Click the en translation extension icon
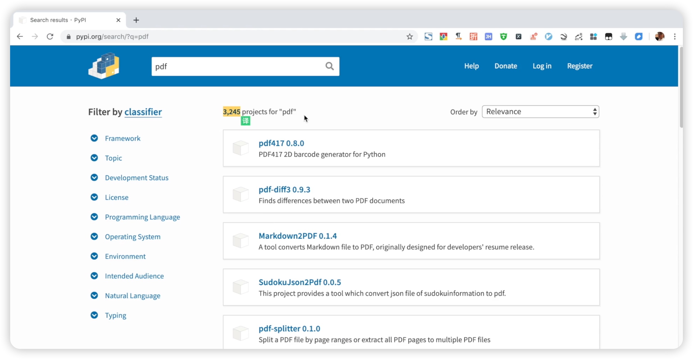Image resolution: width=693 pixels, height=359 pixels. (578, 36)
